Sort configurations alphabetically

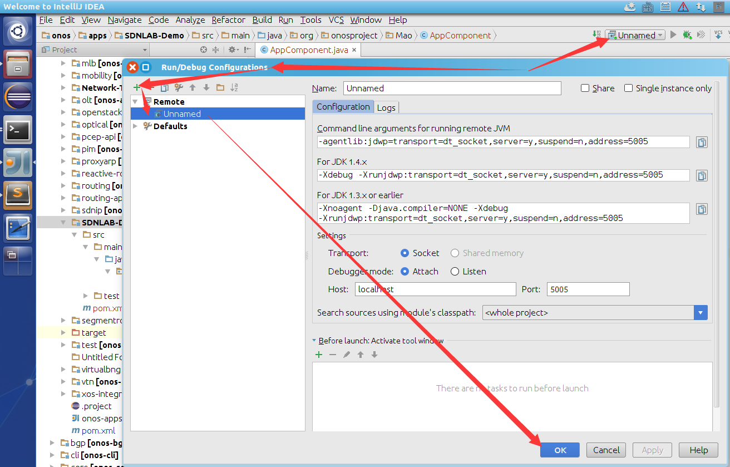234,87
